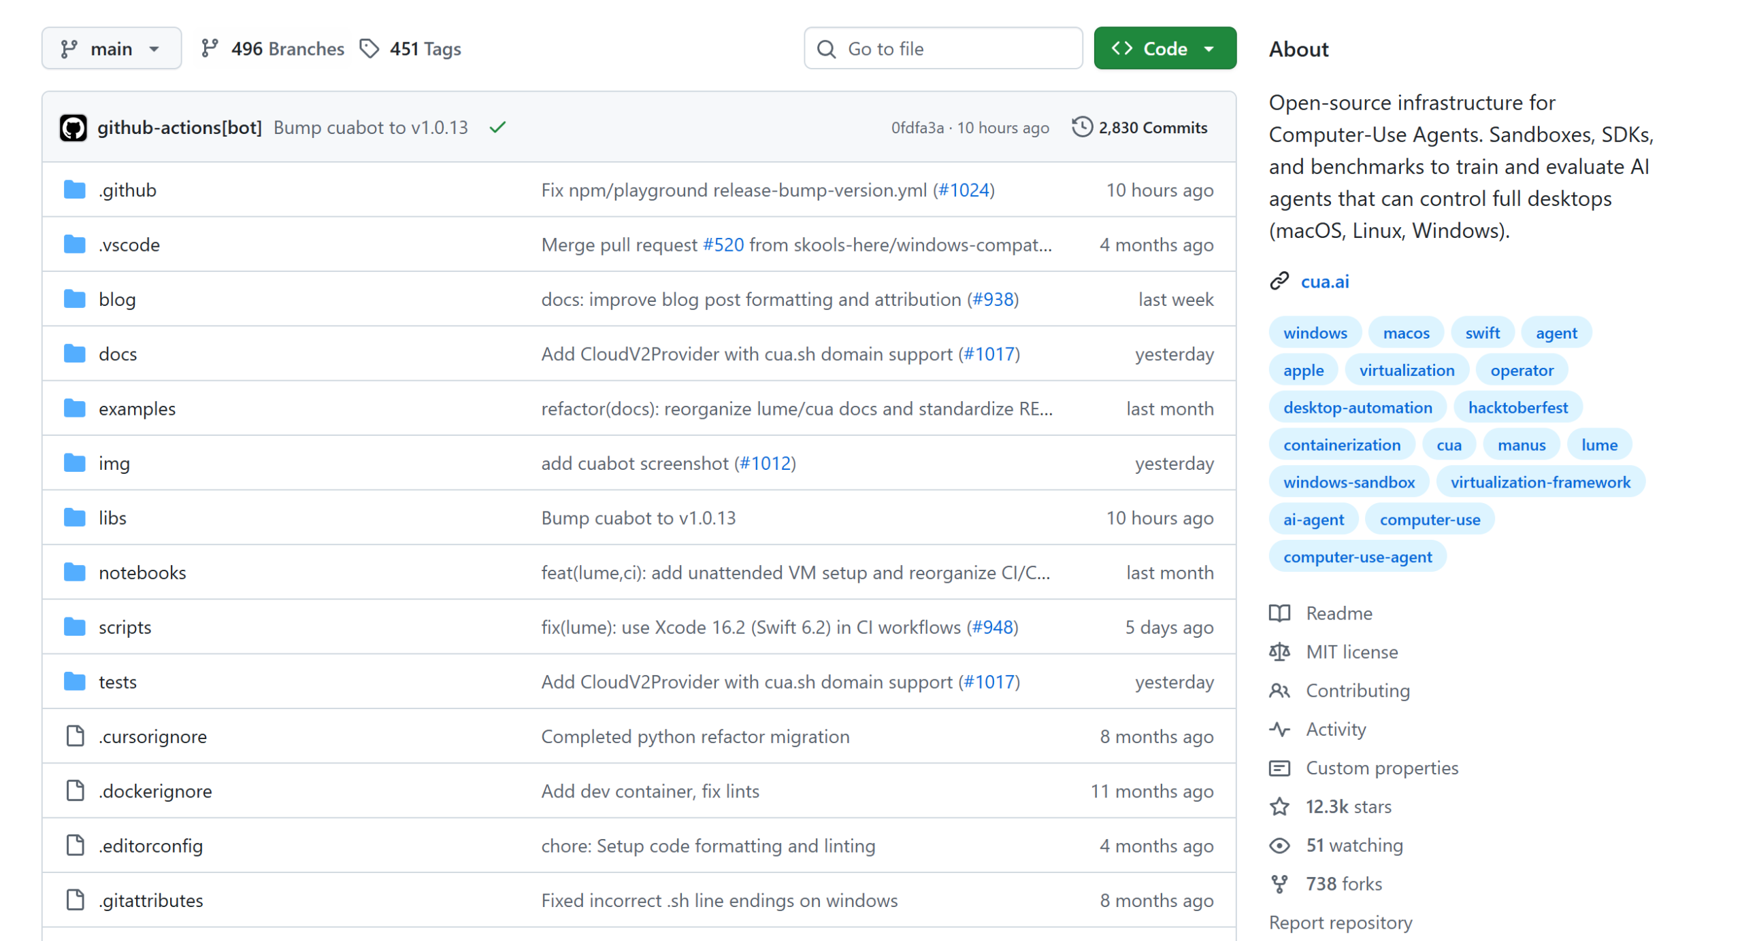Click the stars icon in About
This screenshot has height=941, width=1742.
tap(1279, 806)
